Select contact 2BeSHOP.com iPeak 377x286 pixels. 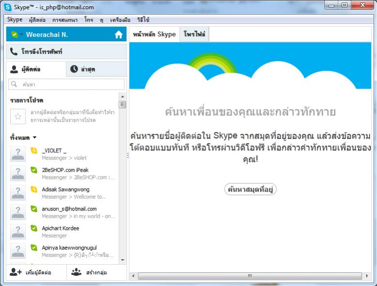pos(63,174)
